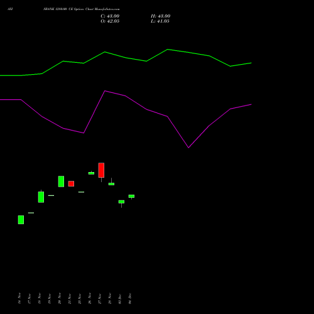Click the tallest red candlestick
This screenshot has width=314, height=314.
click(101, 170)
